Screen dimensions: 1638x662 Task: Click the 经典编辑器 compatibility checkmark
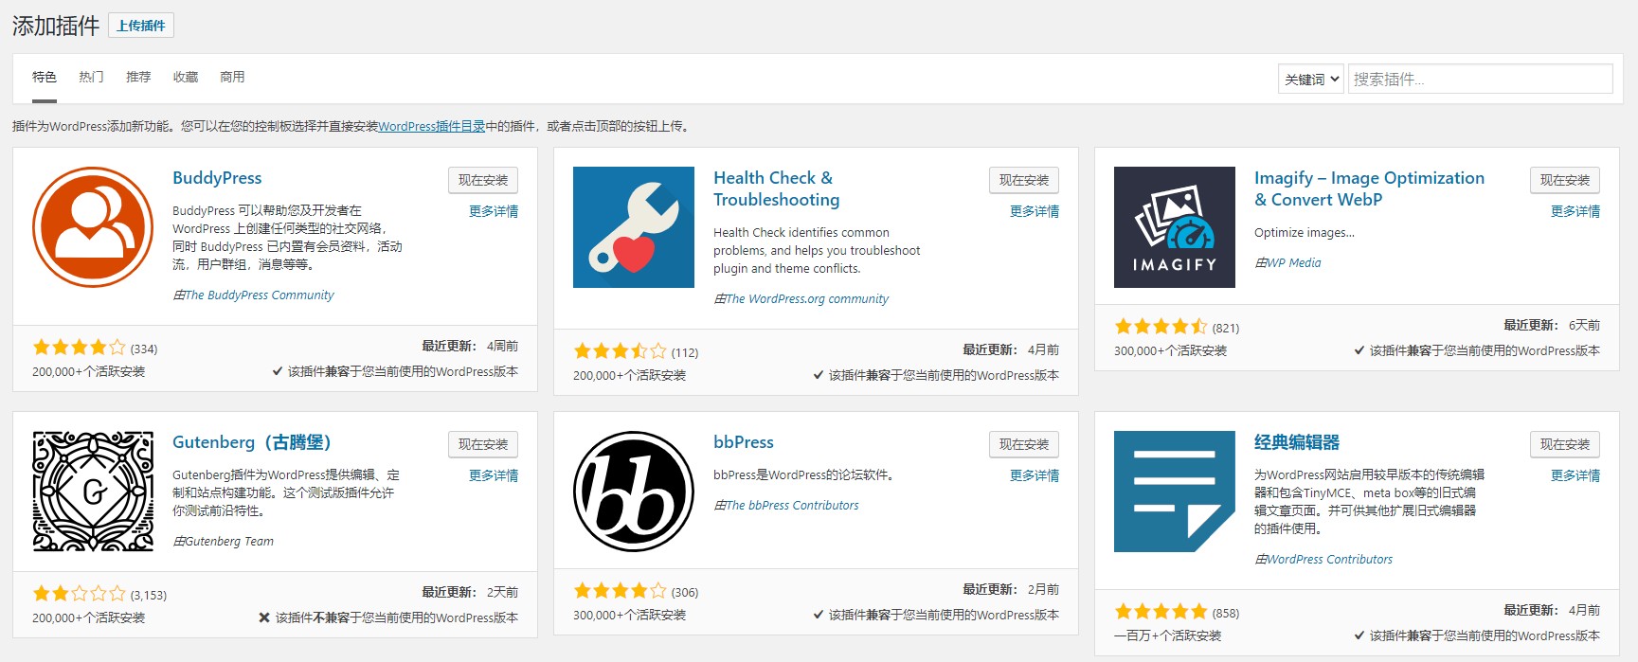[x=1359, y=636]
